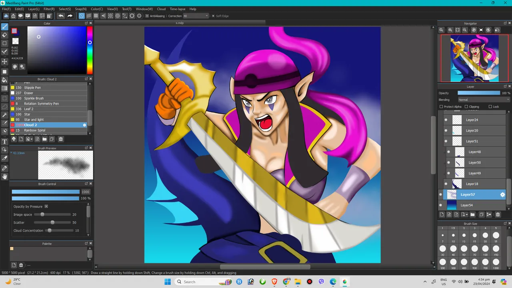Select the Sparkle Brush

click(49, 98)
